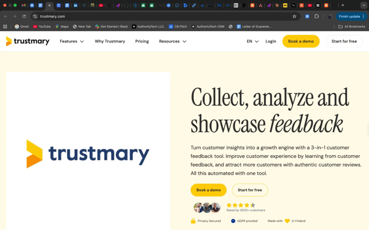Viewport: 369px width, 230px height.
Task: Close the active Trustmary tab
Action: 49,6
